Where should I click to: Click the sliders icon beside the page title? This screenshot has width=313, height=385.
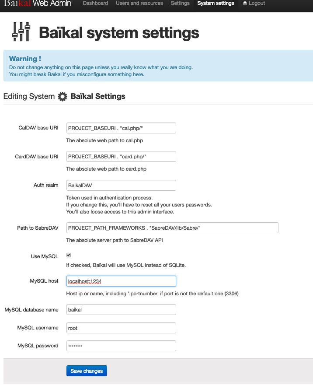(x=21, y=32)
